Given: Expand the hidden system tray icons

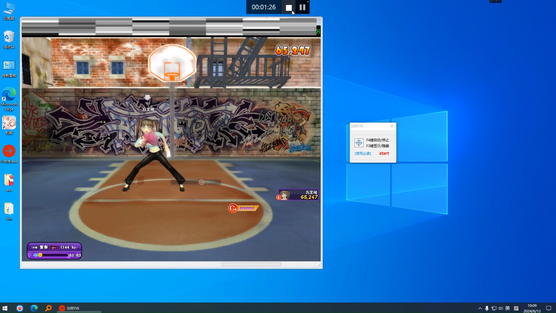Looking at the screenshot, I should [x=480, y=308].
